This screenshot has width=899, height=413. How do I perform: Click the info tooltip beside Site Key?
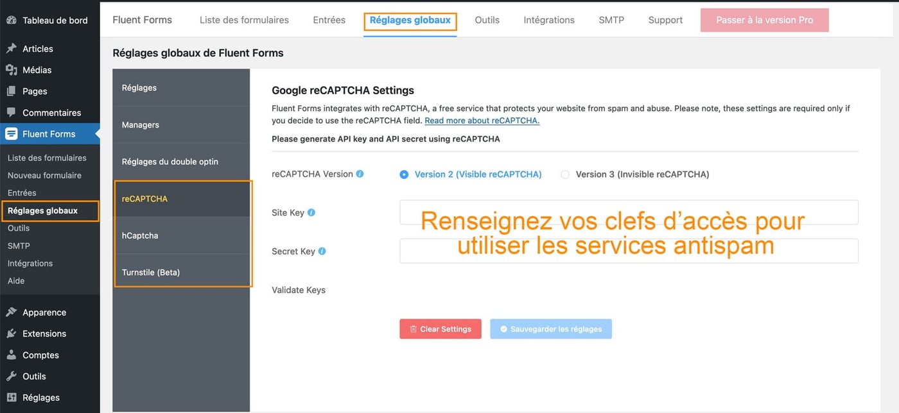(313, 212)
